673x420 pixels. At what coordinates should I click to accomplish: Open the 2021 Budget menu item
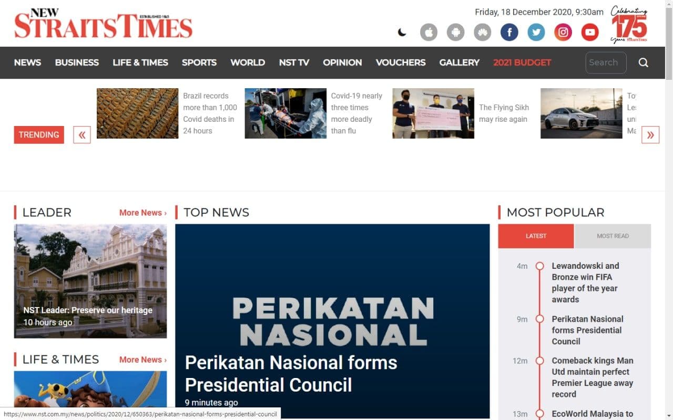(x=522, y=62)
